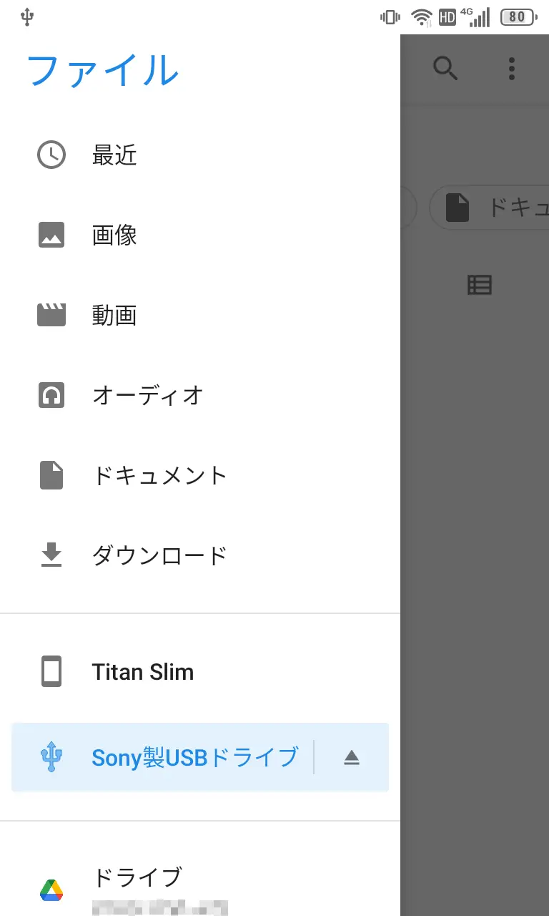Tap the Google Drive triangle icon
The width and height of the screenshot is (549, 916).
(51, 890)
